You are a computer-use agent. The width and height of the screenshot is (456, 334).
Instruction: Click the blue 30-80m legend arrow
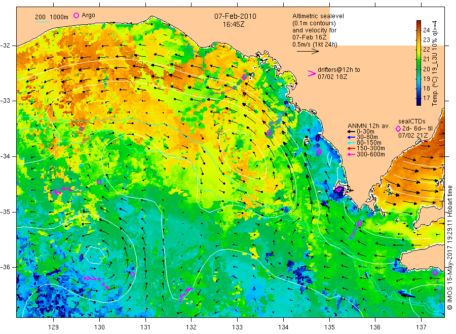(x=351, y=137)
